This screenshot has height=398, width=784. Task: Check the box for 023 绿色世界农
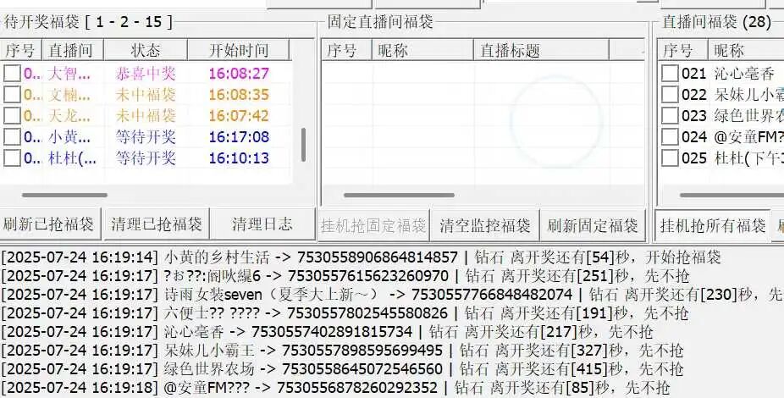(670, 115)
